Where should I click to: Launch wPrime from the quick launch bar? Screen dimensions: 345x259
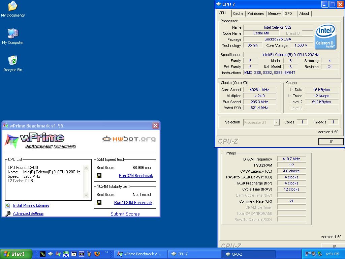pos(58,254)
